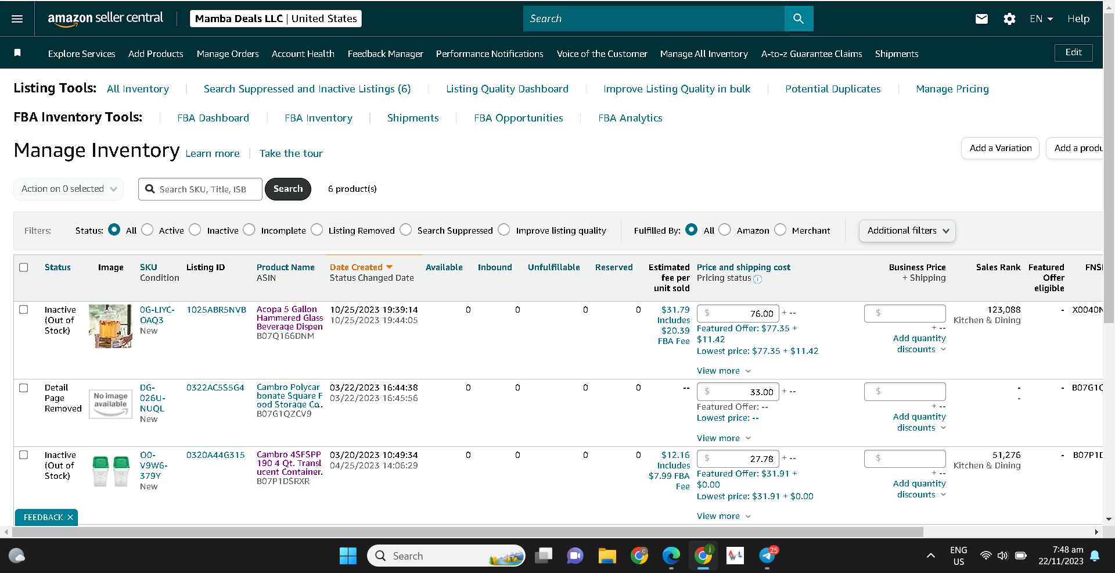Click the vertical page scrollbar thumb

(1109, 169)
